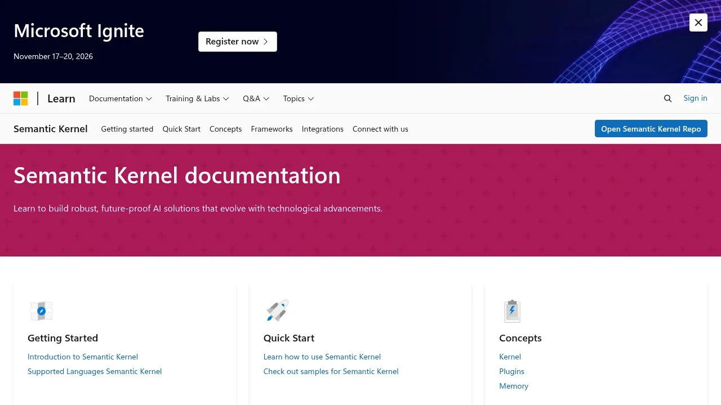Screen dimensions: 721x405
Task: Click the Getting Started compass map icon
Action: (x=41, y=310)
